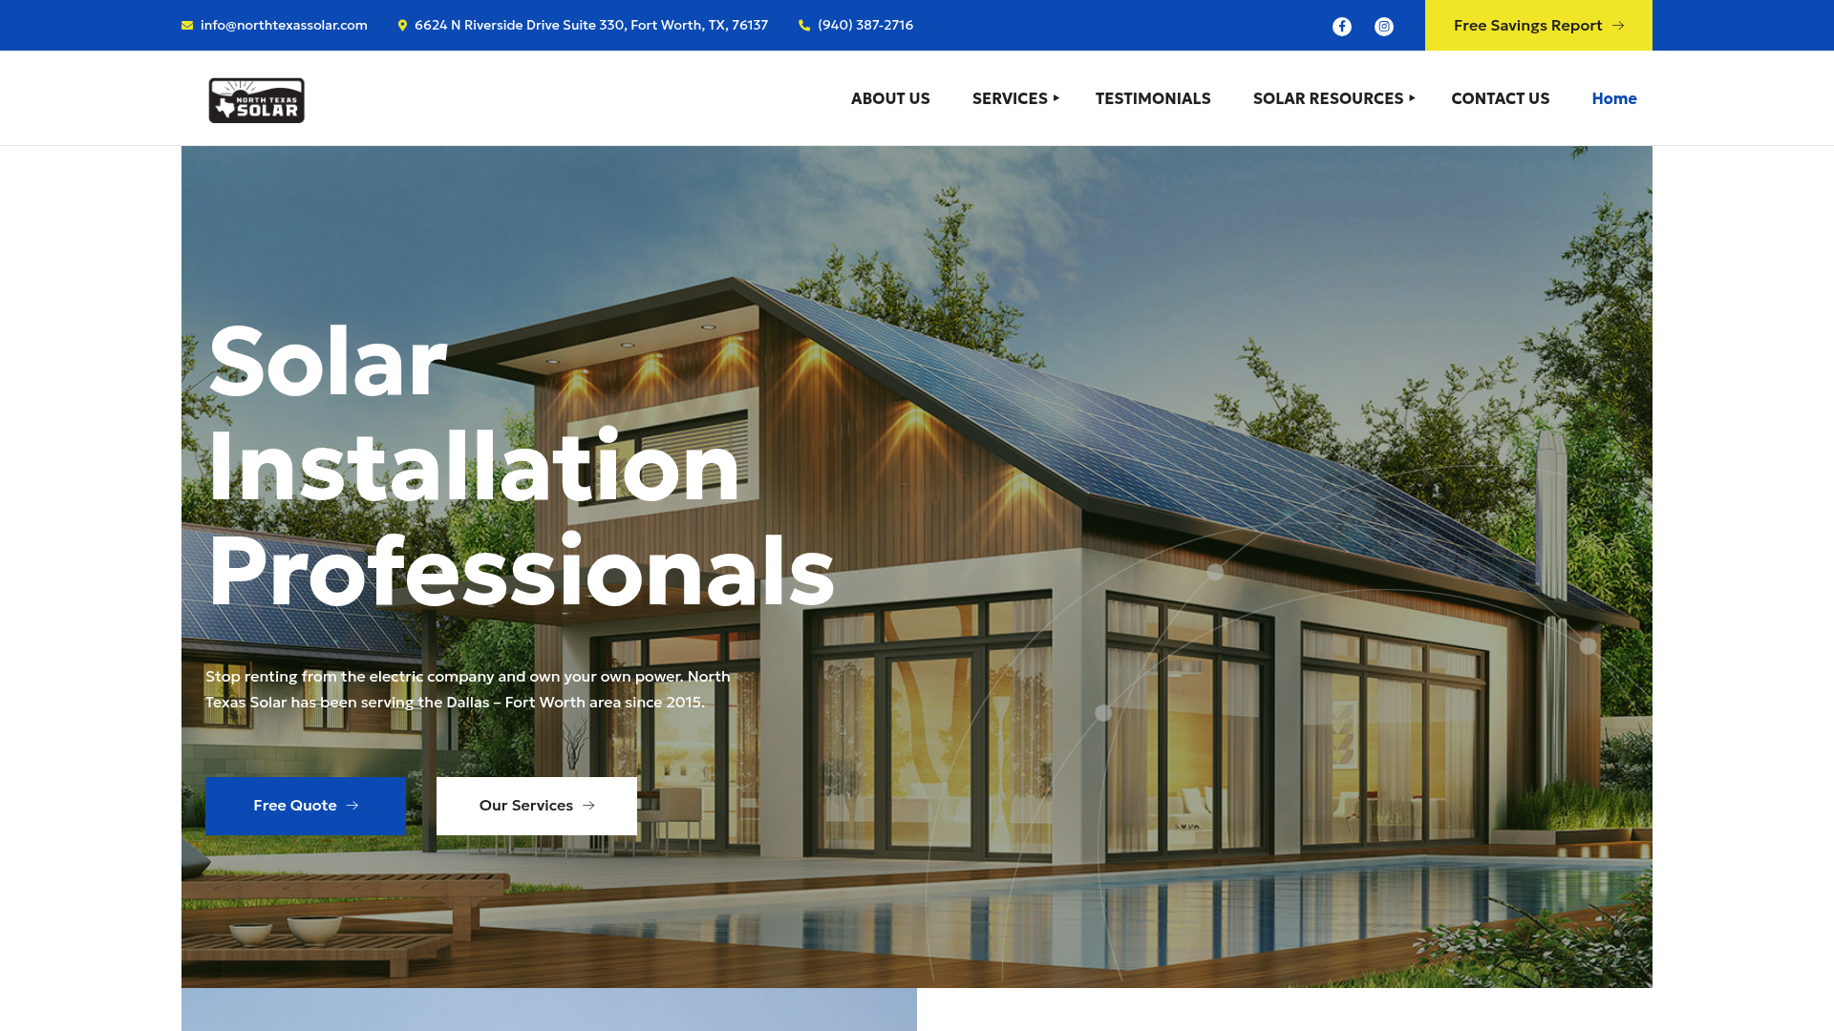Click the info@northtexassolar.com email link
The width and height of the screenshot is (1834, 1031).
(283, 26)
